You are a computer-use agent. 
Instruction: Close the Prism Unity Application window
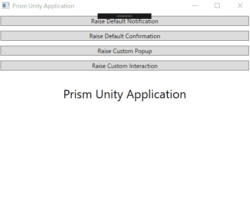240,5
